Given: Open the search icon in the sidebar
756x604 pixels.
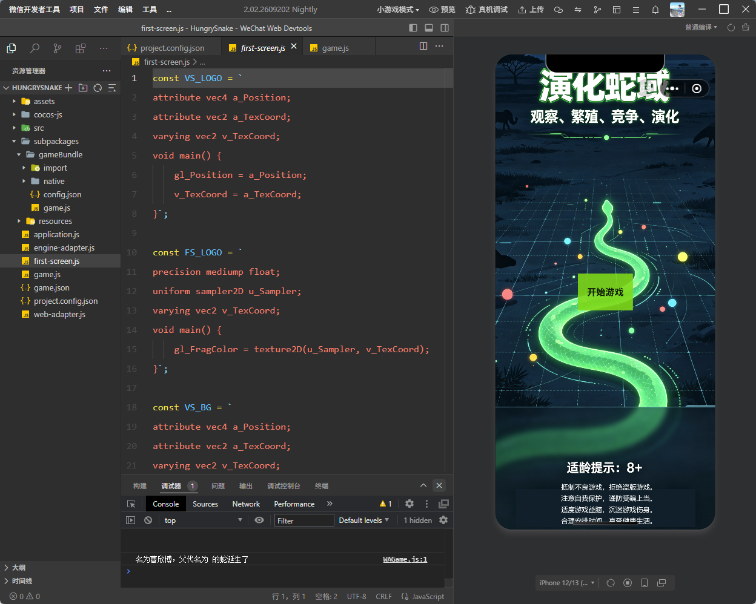Looking at the screenshot, I should point(35,48).
